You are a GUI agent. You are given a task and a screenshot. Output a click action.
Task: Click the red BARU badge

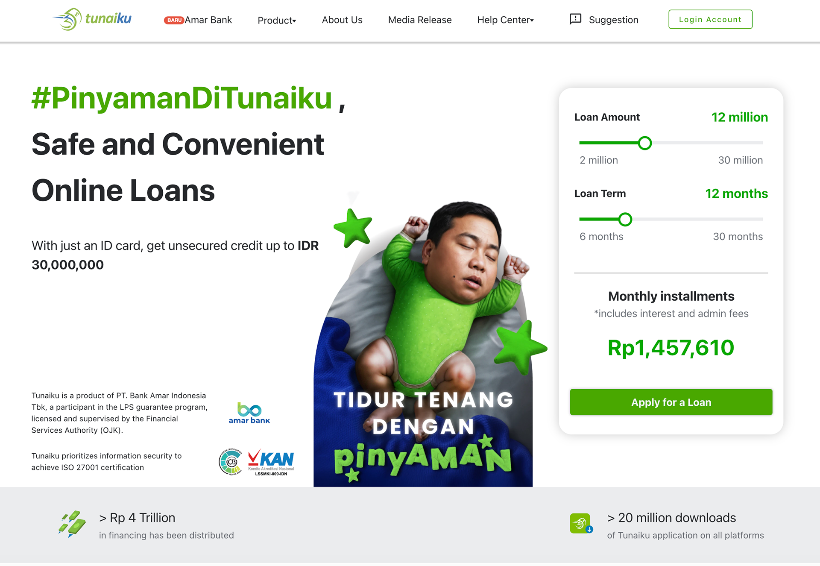tap(174, 20)
